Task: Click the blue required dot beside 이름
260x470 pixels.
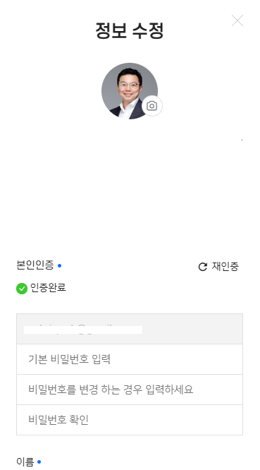Action: click(x=39, y=462)
